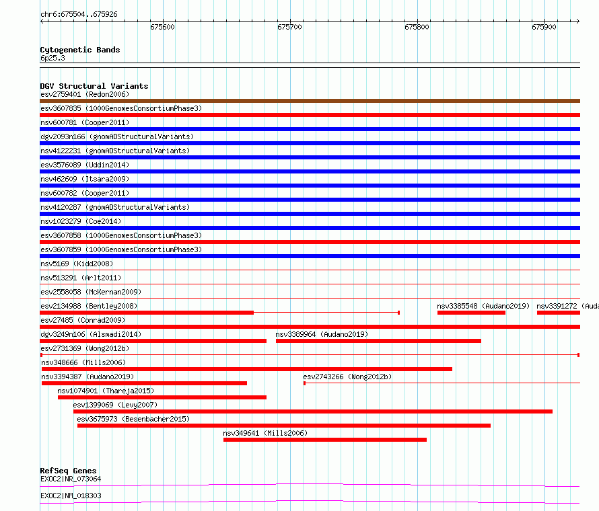Click the ruler's left arrowhead
The width and height of the screenshot is (599, 511).
[42, 21]
